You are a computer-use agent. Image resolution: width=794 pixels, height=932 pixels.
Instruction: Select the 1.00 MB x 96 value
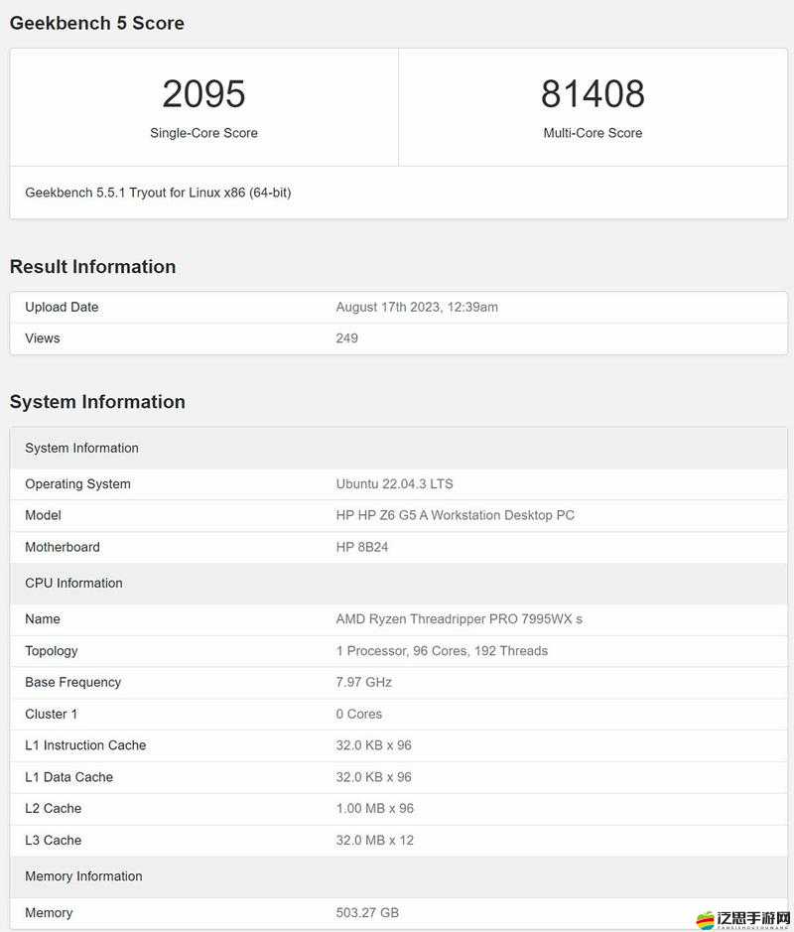(374, 808)
